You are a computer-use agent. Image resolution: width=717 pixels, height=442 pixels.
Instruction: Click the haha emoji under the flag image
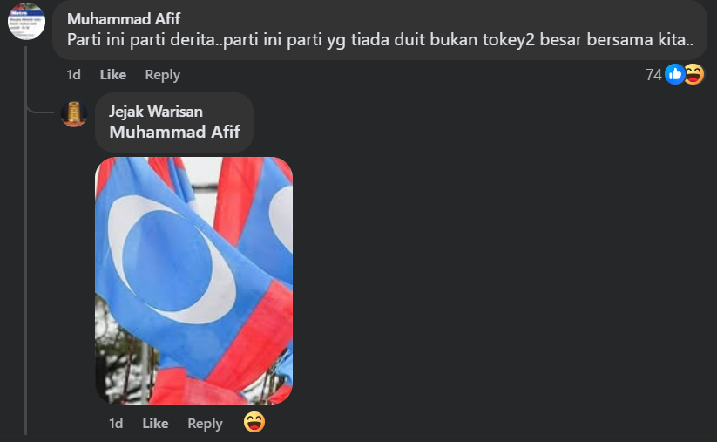click(x=254, y=422)
